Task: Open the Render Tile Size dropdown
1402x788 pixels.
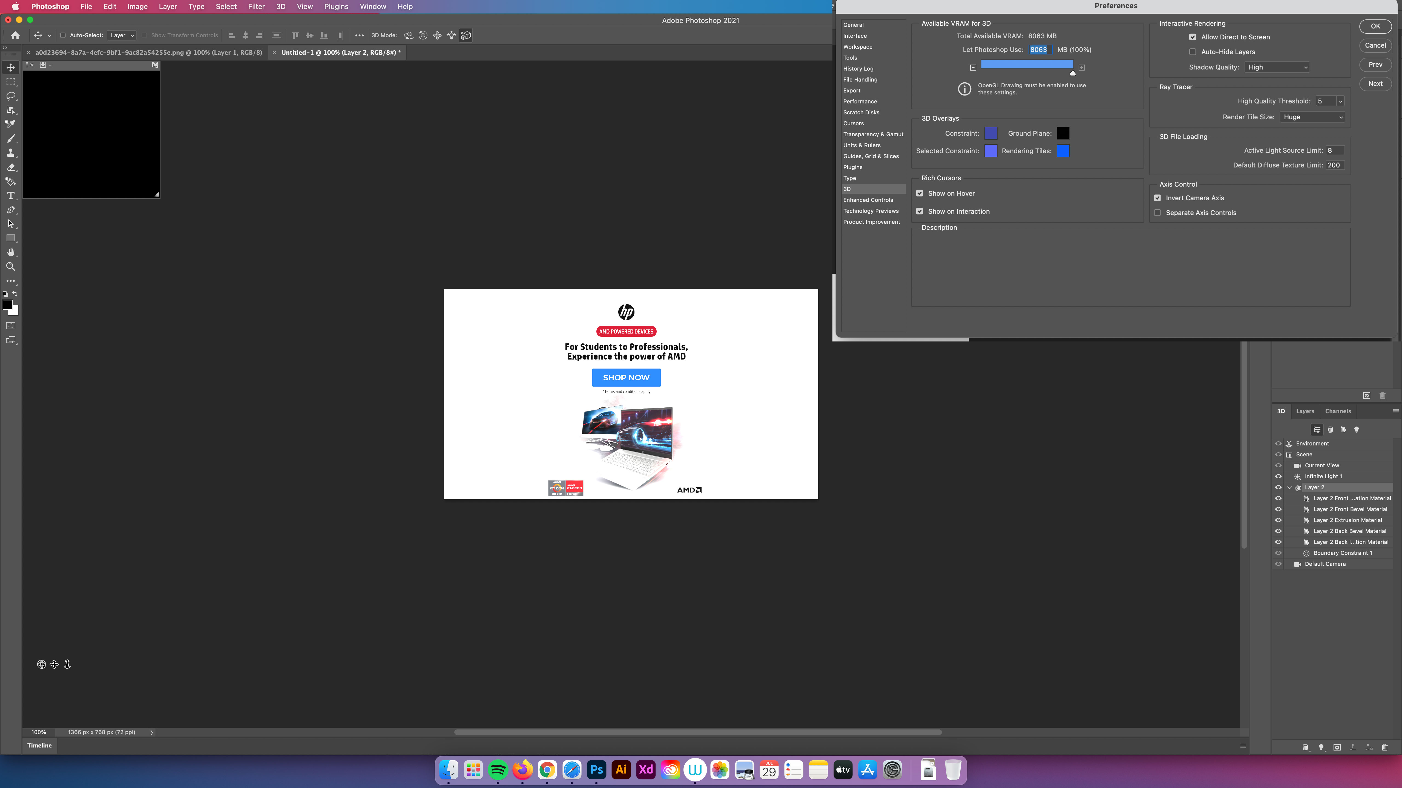Action: (1312, 117)
